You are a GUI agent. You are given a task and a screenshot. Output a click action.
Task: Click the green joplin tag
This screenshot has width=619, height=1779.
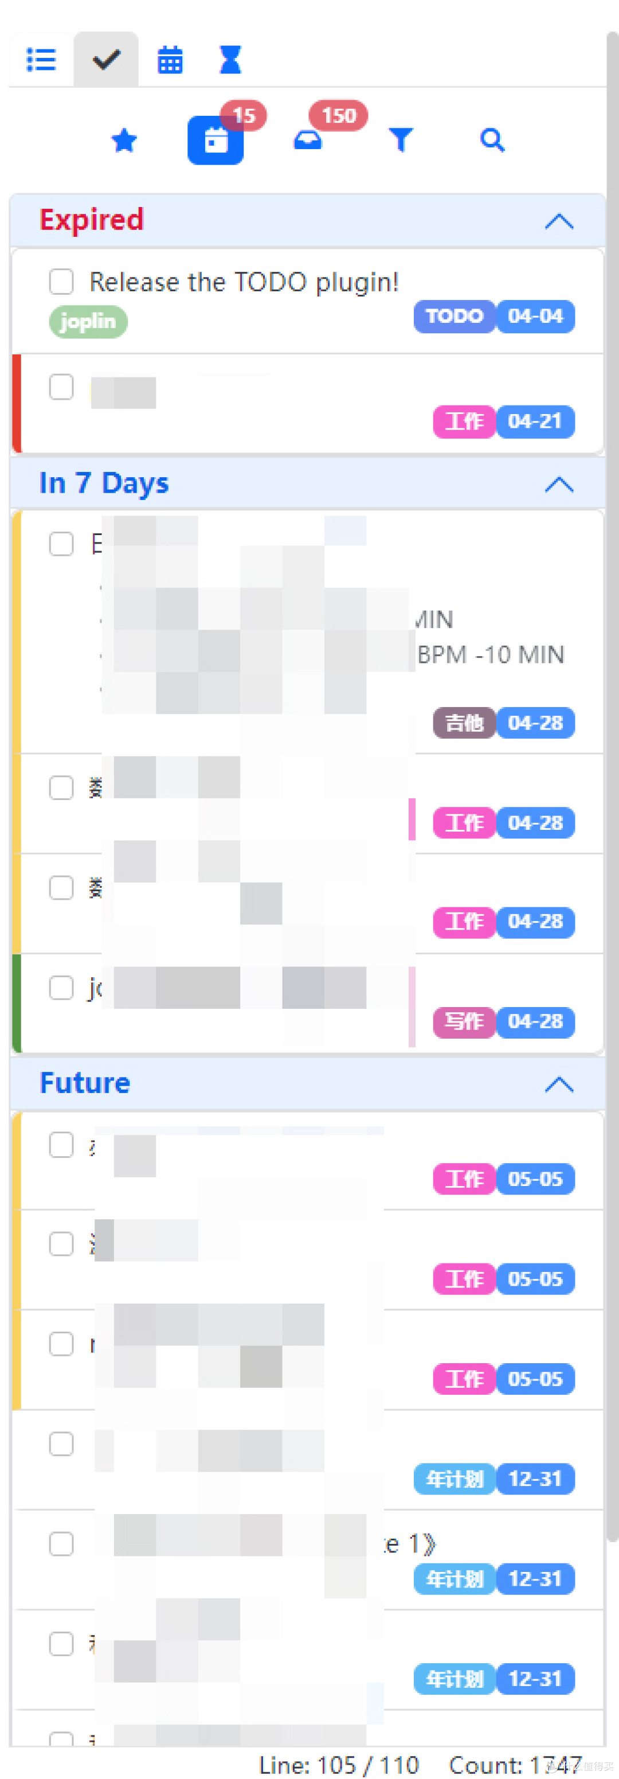[88, 322]
